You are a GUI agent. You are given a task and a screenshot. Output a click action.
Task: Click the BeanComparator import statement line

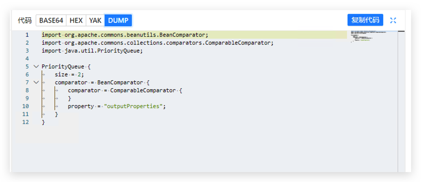coord(125,35)
